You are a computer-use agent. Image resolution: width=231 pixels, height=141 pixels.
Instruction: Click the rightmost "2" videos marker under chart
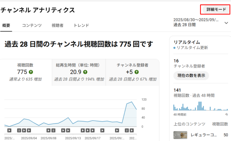127,130
